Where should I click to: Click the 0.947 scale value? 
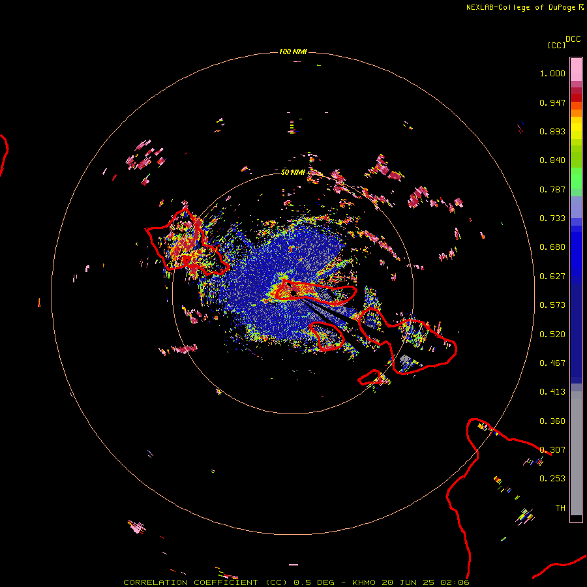pos(552,102)
